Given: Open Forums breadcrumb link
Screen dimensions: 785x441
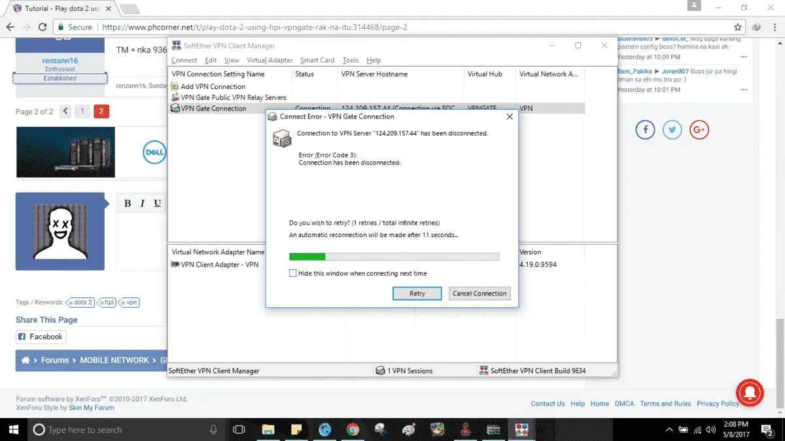Looking at the screenshot, I should pyautogui.click(x=55, y=360).
